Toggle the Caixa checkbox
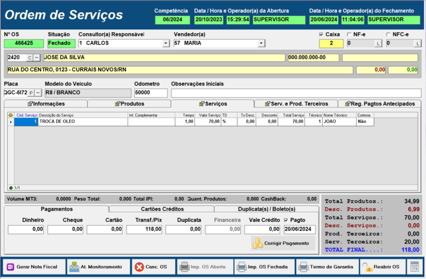This screenshot has width=426, height=279. point(321,34)
